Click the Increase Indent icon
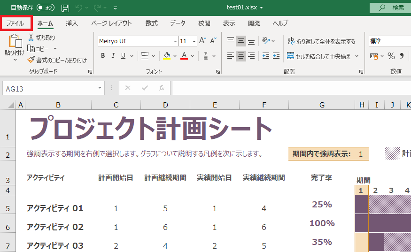The height and width of the screenshot is (252, 411). click(x=276, y=56)
